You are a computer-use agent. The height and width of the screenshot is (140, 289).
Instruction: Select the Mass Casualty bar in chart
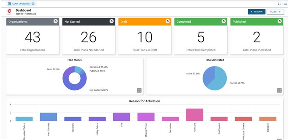tap(48, 117)
